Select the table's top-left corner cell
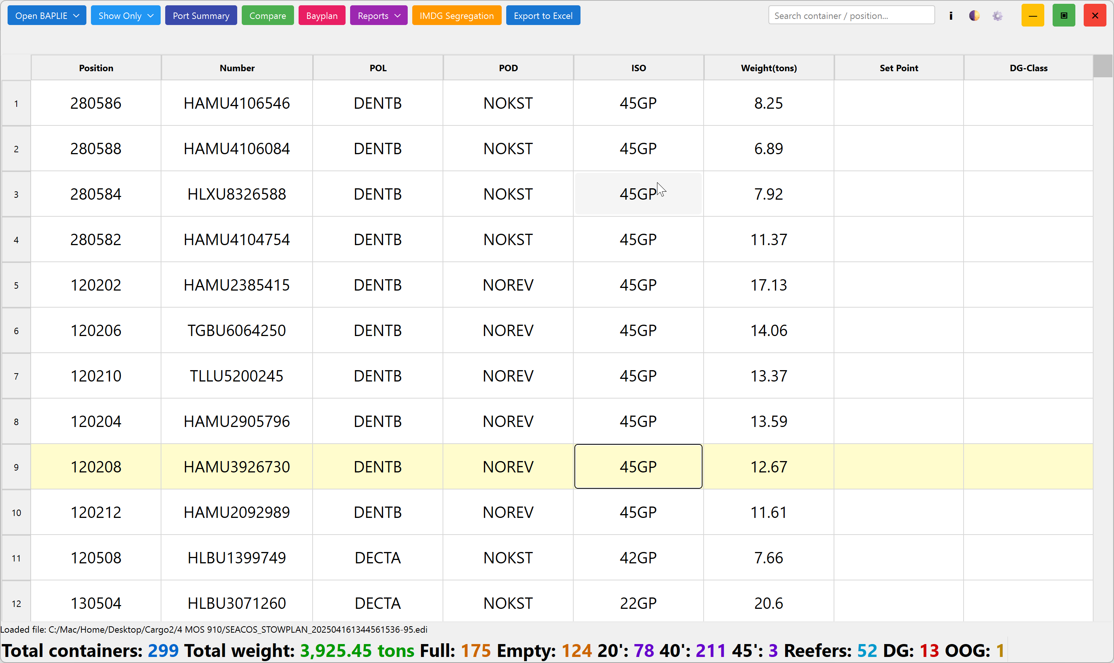 click(16, 68)
